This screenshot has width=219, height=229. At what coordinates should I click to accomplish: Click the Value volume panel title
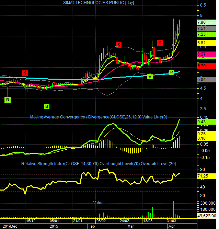click(x=99, y=203)
